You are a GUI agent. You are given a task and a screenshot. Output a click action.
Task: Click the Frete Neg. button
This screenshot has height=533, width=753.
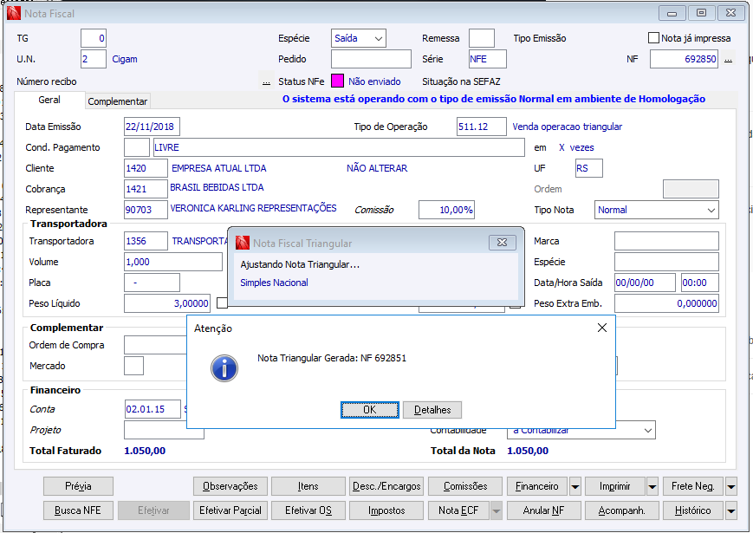point(693,486)
